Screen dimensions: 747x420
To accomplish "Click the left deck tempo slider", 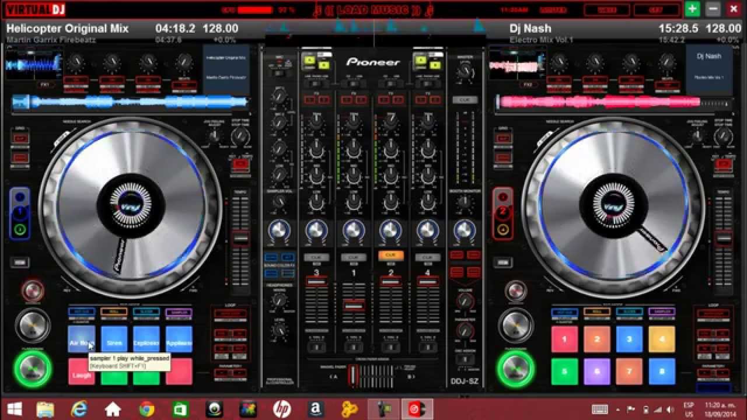I will pos(240,238).
